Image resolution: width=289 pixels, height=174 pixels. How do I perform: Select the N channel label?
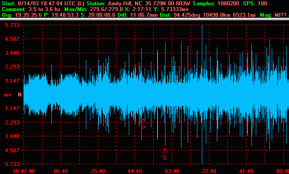19,95
